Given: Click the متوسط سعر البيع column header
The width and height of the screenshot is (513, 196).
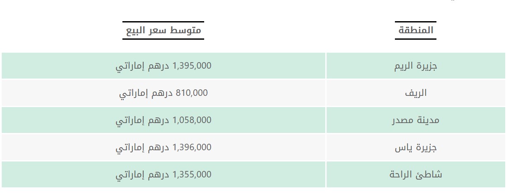Looking at the screenshot, I should point(163,30).
